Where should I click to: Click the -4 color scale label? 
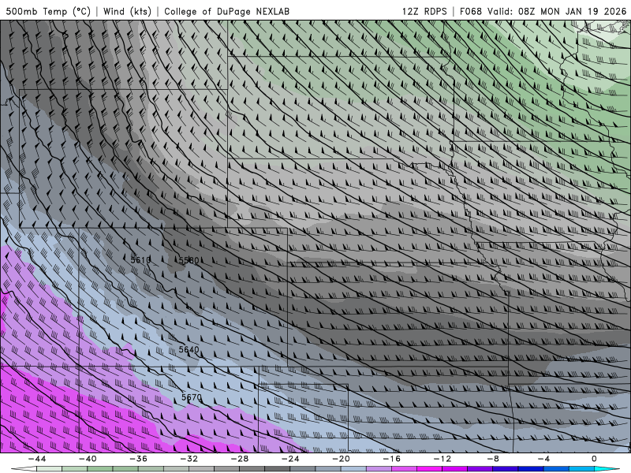[x=543, y=459]
